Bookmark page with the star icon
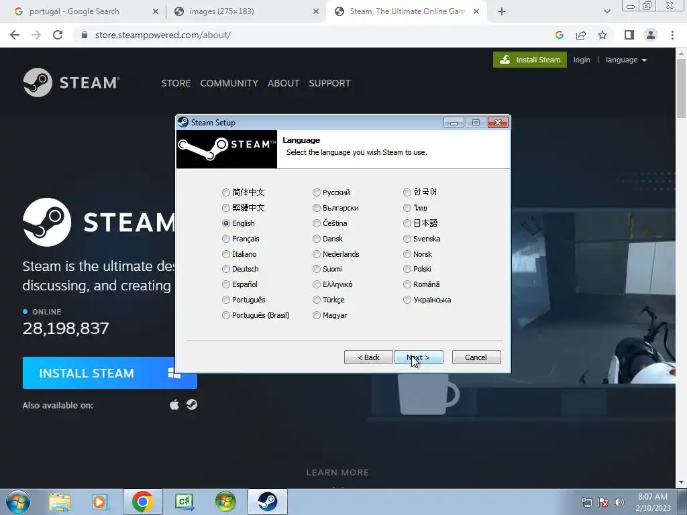The height and width of the screenshot is (515, 687). 602,35
